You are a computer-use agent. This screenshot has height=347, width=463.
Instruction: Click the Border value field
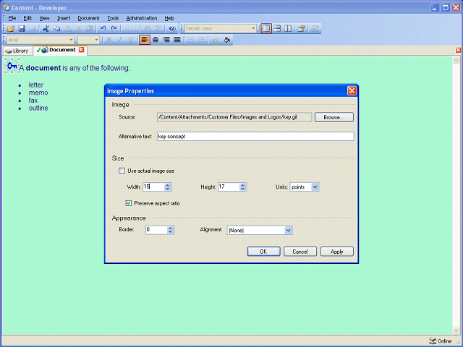pos(156,230)
